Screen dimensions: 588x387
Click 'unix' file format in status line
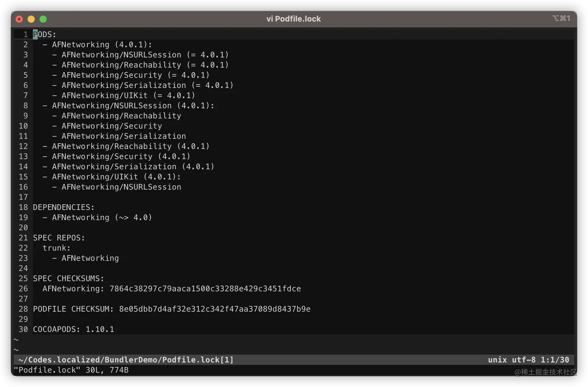point(497,360)
